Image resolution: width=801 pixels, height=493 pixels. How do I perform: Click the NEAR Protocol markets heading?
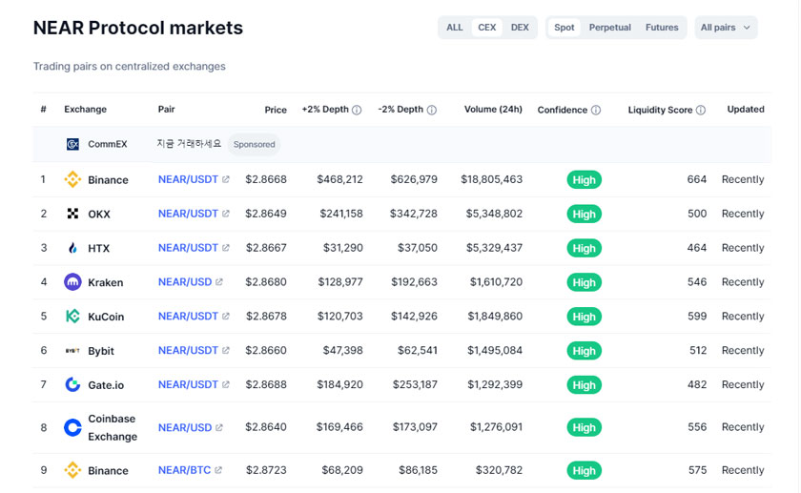[x=138, y=28]
